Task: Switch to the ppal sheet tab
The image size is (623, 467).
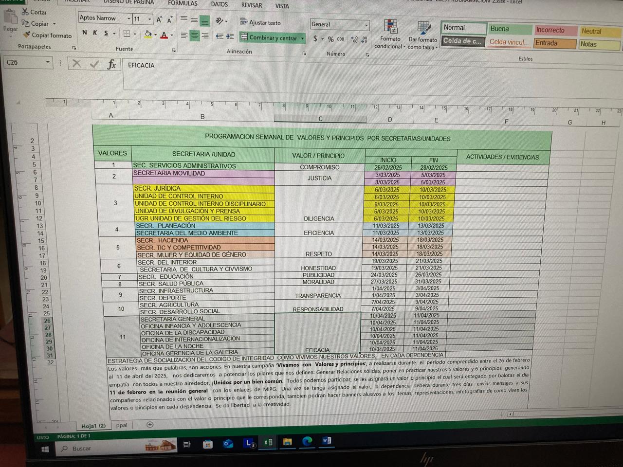Action: point(122,425)
